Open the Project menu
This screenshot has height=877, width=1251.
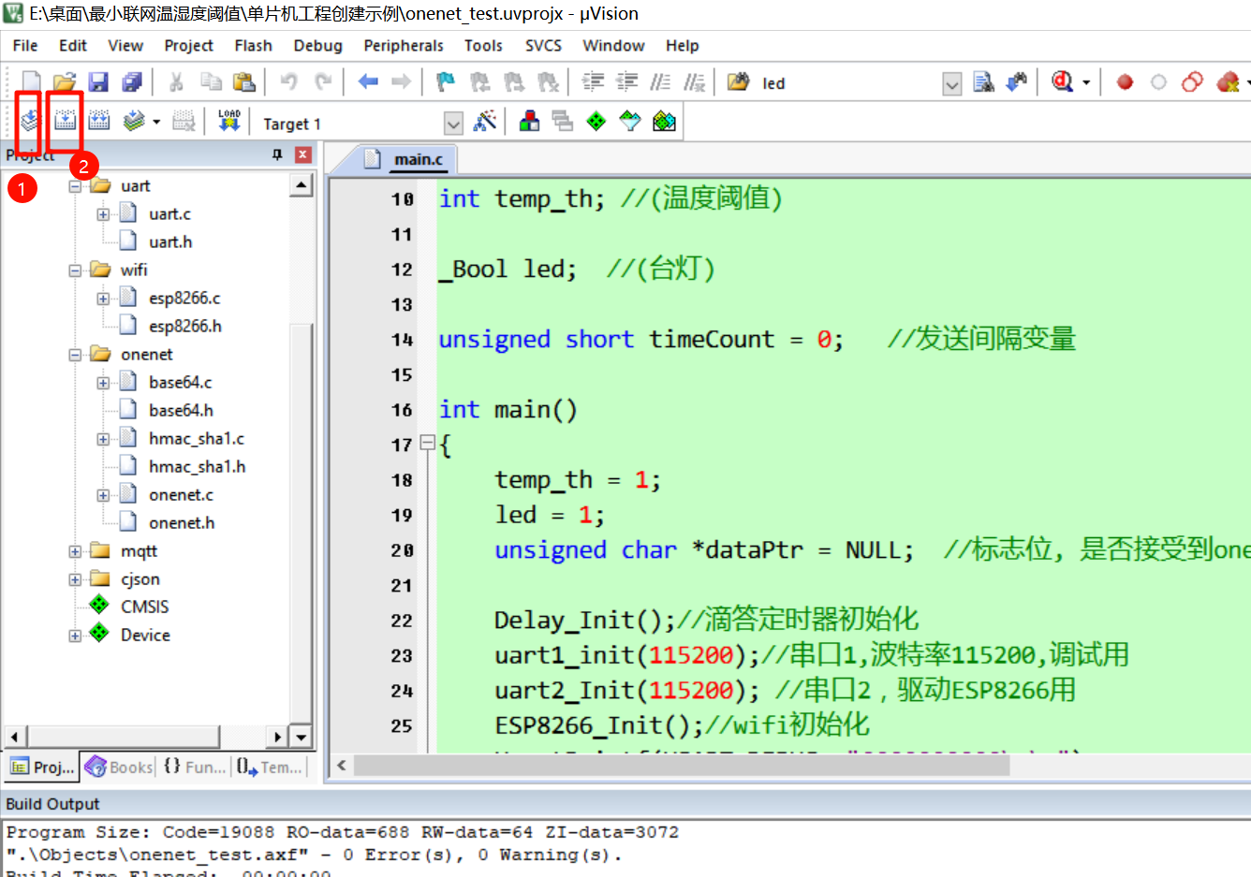pyautogui.click(x=189, y=45)
